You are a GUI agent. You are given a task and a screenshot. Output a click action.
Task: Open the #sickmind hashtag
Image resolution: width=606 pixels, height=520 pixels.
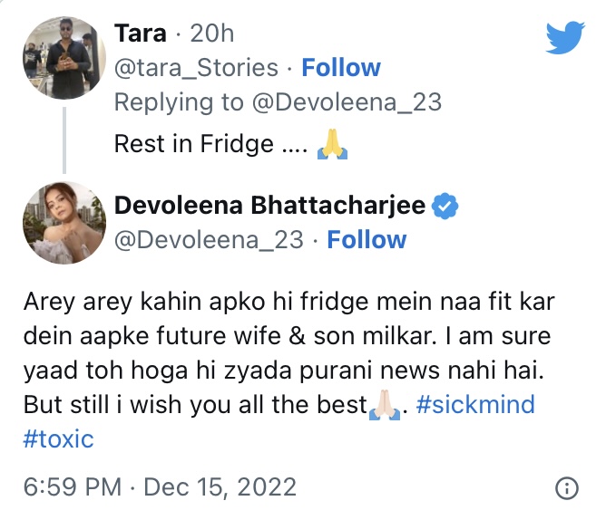(x=477, y=403)
